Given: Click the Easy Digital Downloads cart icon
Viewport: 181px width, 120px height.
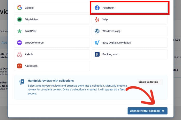Looking at the screenshot, I should [97, 43].
